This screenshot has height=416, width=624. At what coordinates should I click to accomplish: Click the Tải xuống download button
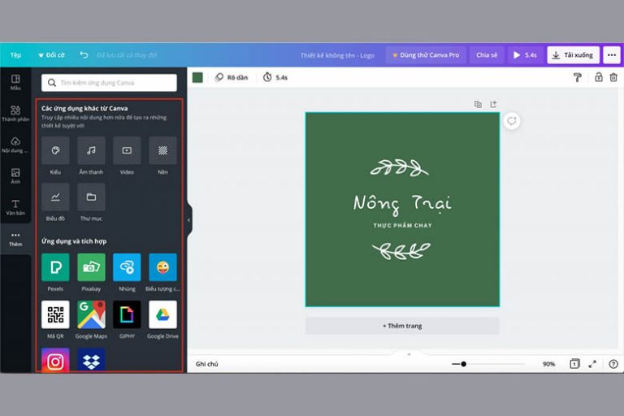tap(573, 55)
